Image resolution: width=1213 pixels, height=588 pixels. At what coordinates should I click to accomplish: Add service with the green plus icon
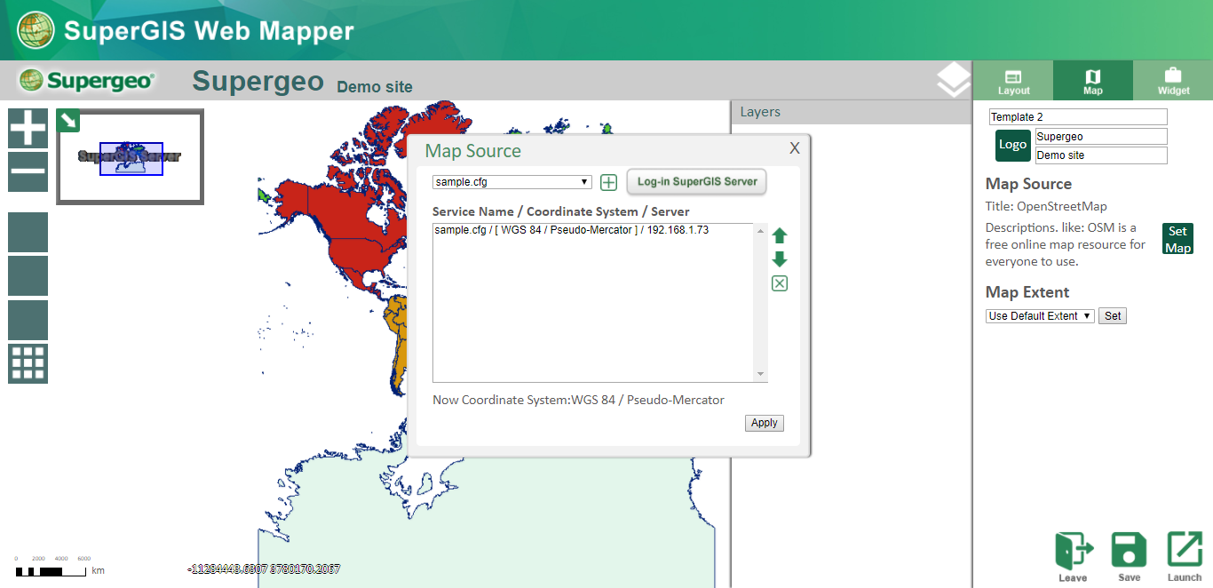(608, 183)
